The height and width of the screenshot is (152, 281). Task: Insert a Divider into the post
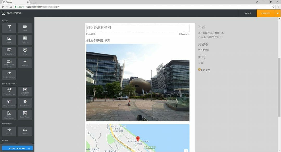coord(9,131)
